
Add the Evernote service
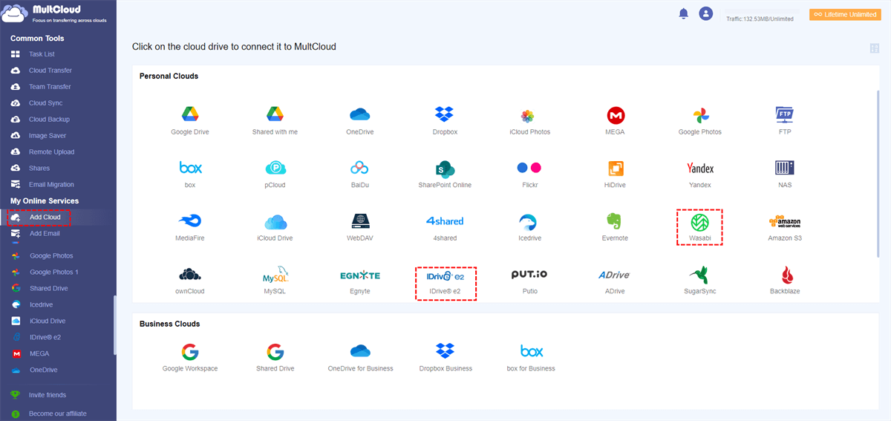coord(615,228)
